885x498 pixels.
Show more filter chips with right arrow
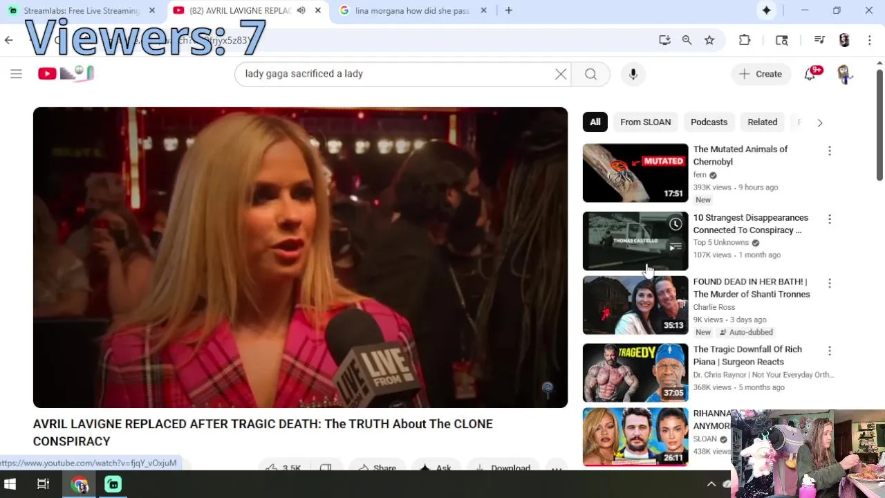pyautogui.click(x=819, y=122)
